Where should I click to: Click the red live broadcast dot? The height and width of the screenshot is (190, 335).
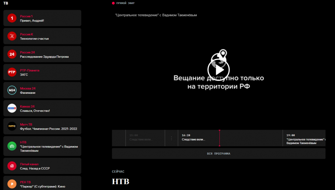(113, 3)
